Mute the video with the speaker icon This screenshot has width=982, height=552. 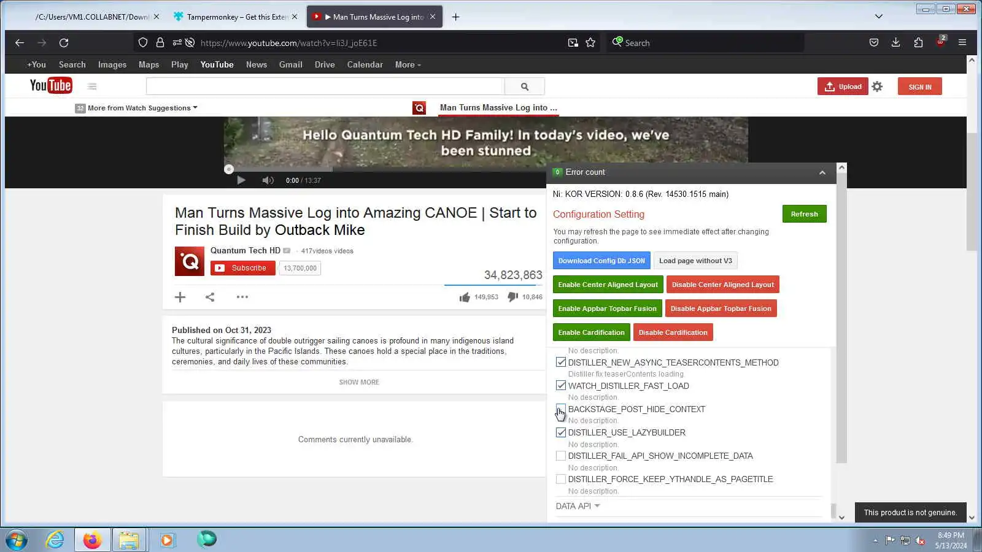click(x=268, y=180)
